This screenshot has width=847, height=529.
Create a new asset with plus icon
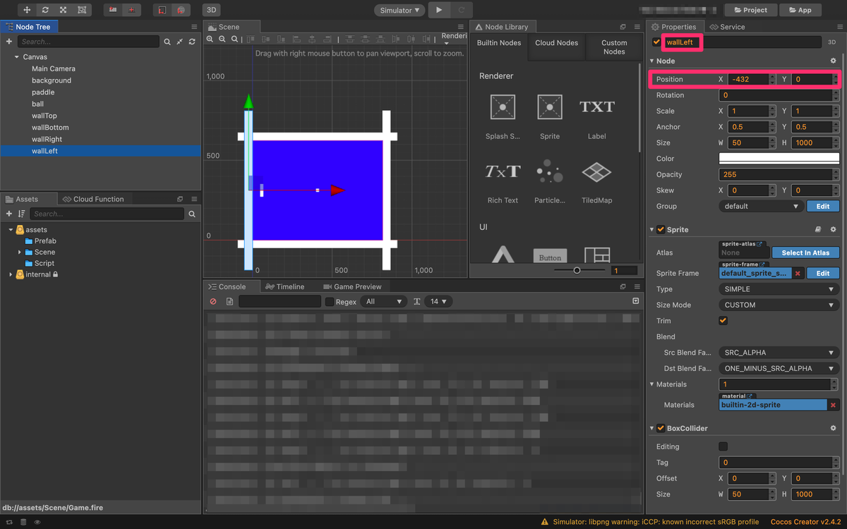pyautogui.click(x=9, y=214)
